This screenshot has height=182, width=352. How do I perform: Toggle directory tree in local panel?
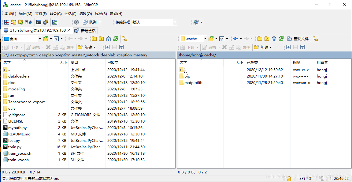[124, 39]
